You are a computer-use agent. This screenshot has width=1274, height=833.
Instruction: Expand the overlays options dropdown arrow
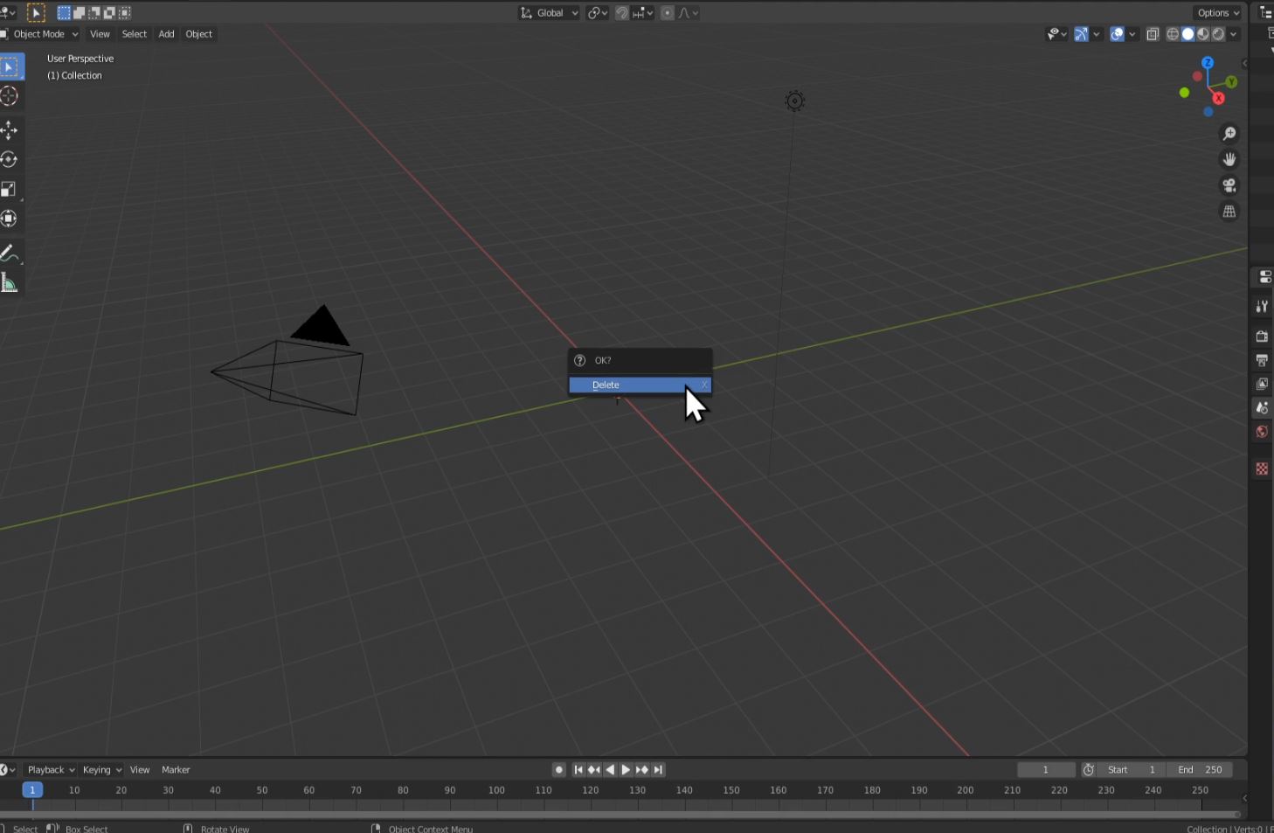(1132, 34)
